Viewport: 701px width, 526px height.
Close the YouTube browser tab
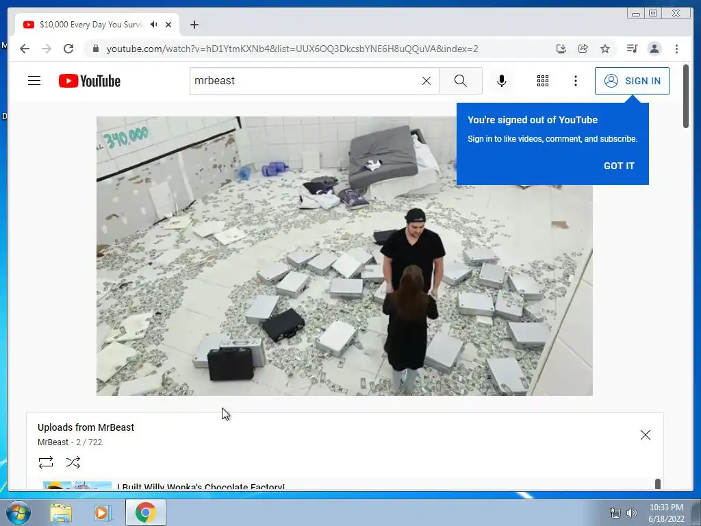[x=168, y=25]
